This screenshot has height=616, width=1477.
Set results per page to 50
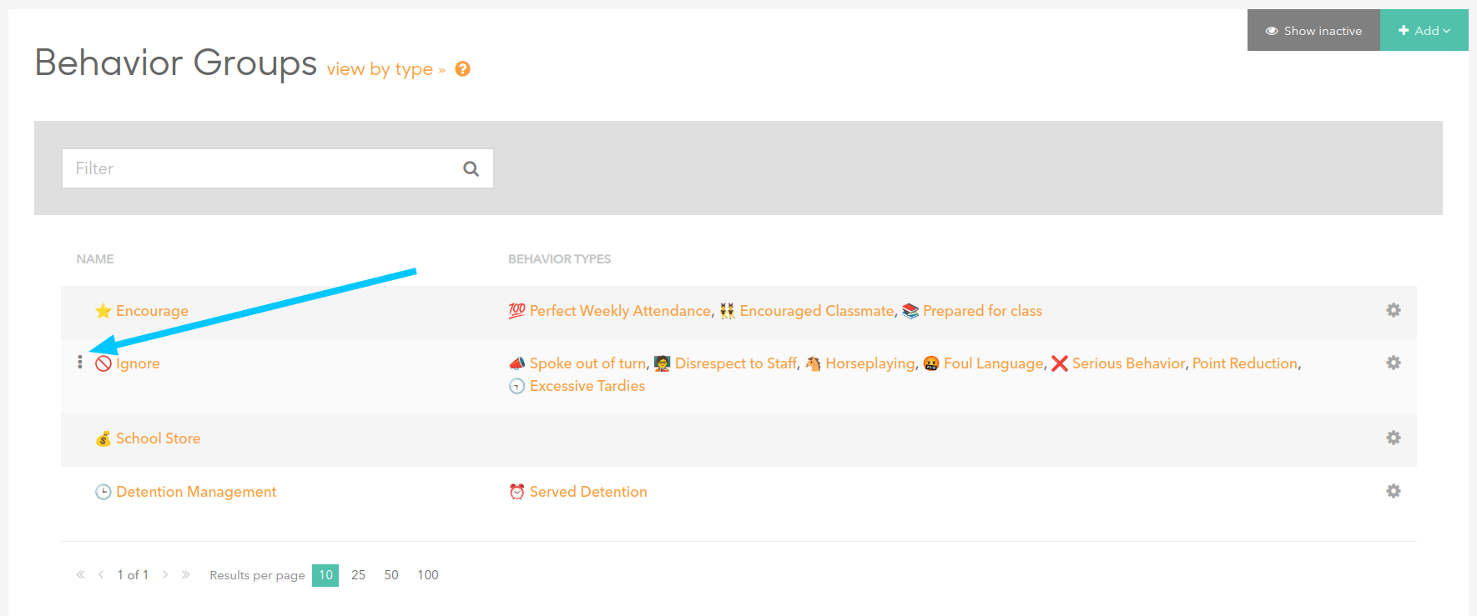pos(391,575)
